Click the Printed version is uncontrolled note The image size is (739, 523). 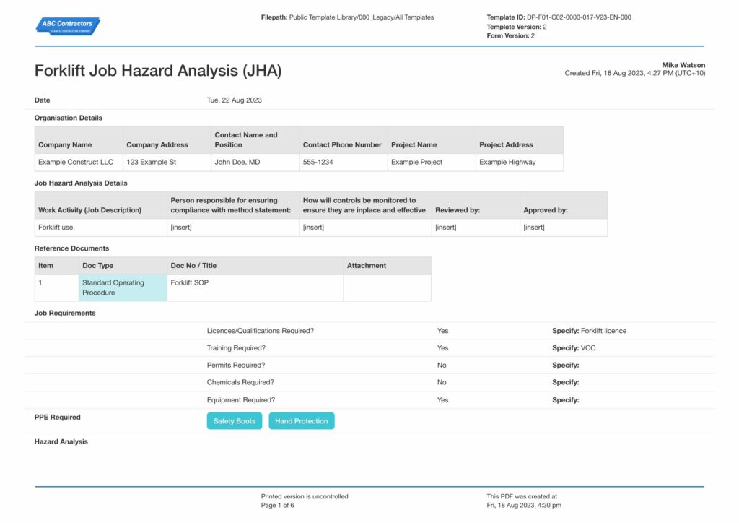[x=305, y=496]
